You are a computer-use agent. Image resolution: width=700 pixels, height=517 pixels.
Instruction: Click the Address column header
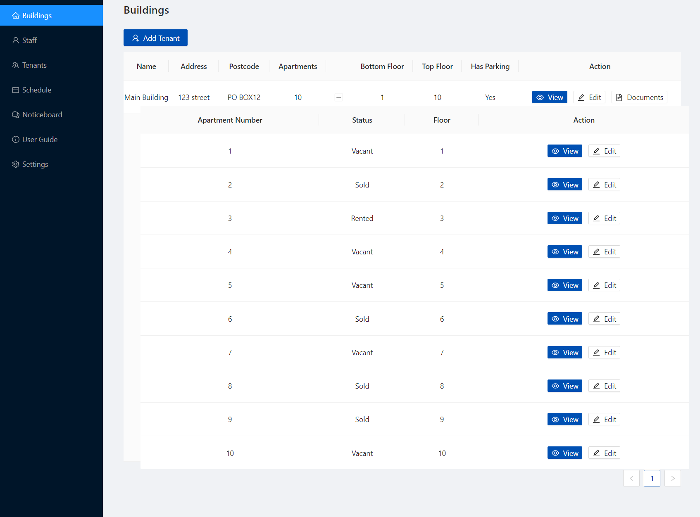193,66
